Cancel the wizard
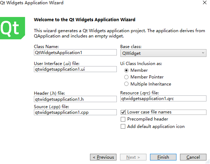The image size is (210, 164). (x=193, y=157)
